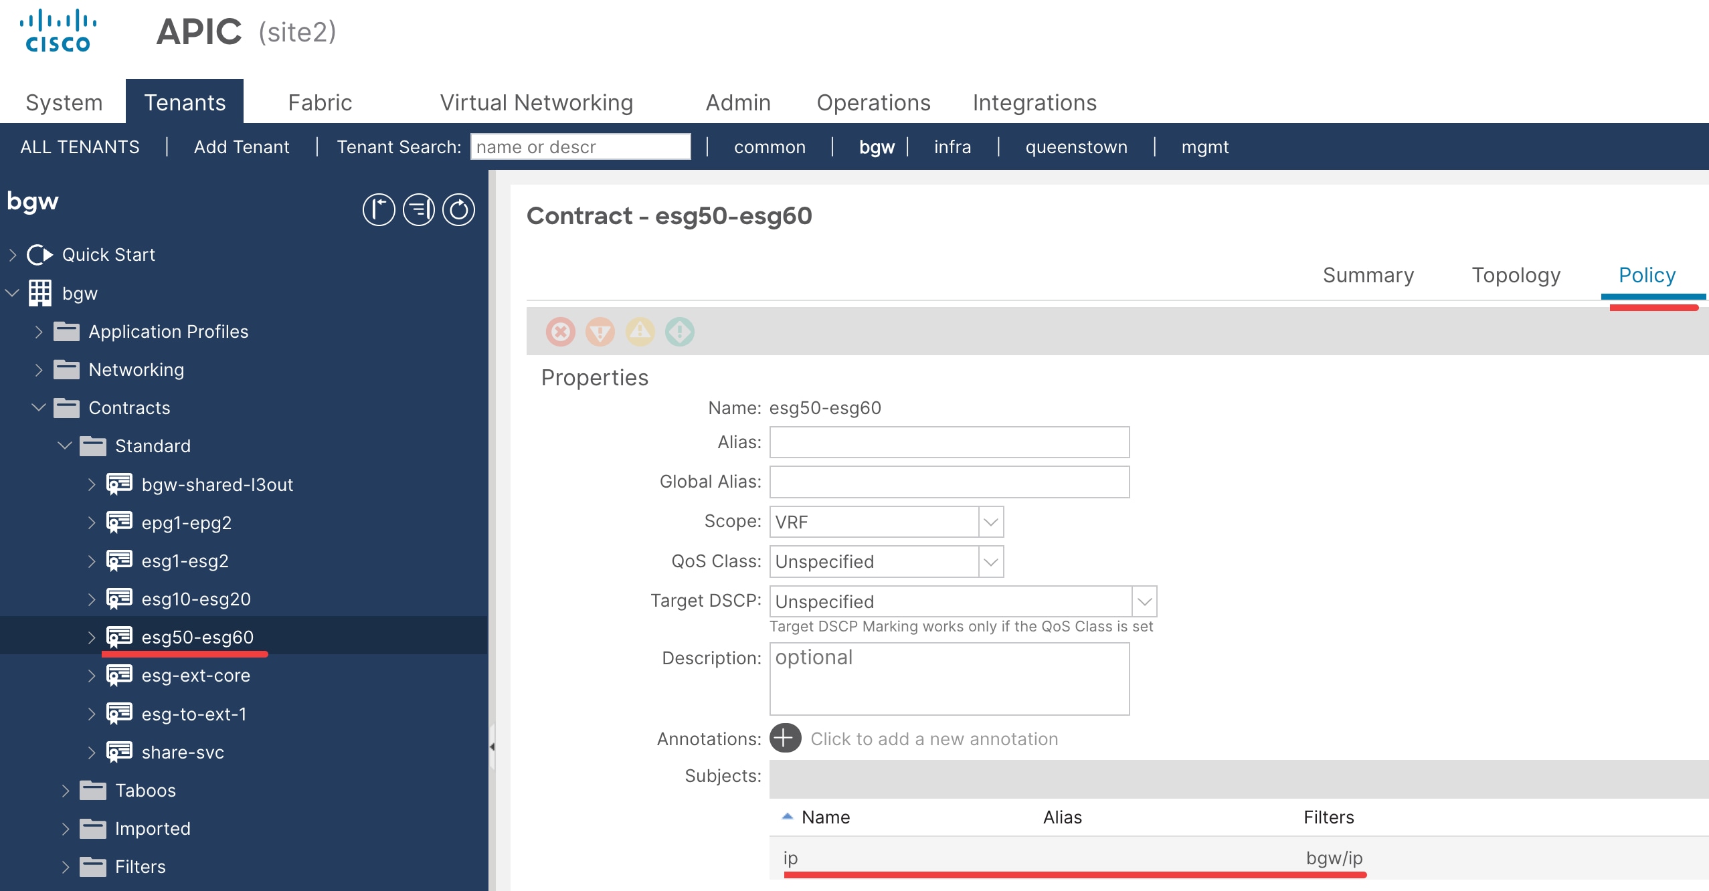Click the Filters folder icon
1709x891 pixels.
[93, 866]
